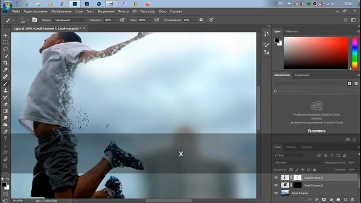Viewport: 361px width, 203px height.
Task: Open the tool preset picker arrow
Action: coord(14,20)
